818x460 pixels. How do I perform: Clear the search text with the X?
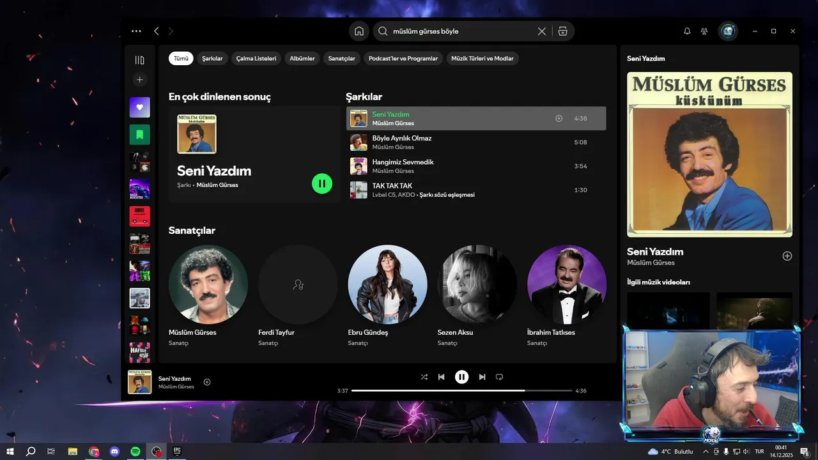[542, 31]
